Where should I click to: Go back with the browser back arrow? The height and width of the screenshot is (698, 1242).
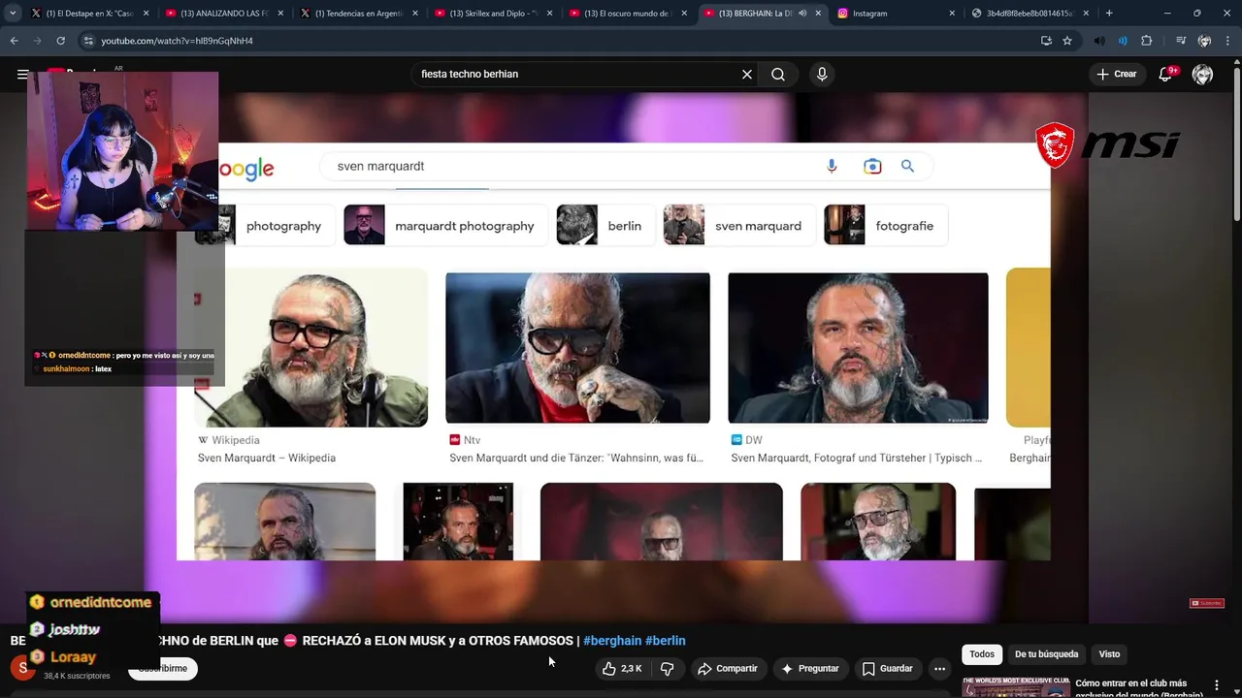point(14,41)
